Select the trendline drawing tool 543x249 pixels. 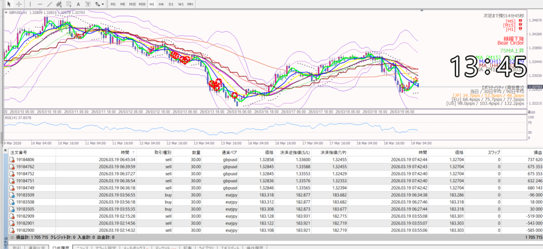[49, 4]
